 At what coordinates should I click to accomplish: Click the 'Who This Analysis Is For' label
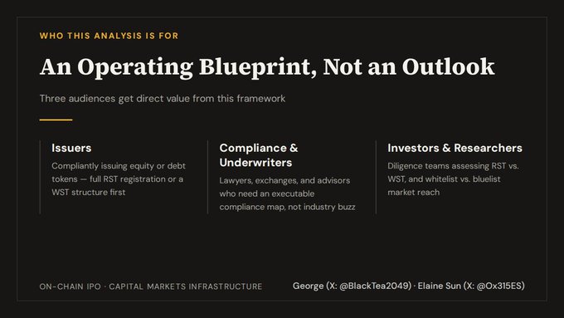(x=109, y=36)
